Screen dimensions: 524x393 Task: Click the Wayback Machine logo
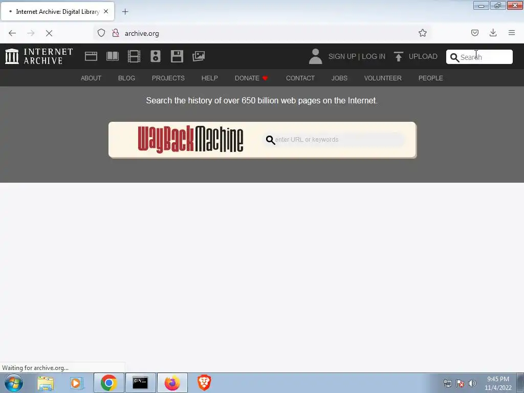pos(190,139)
